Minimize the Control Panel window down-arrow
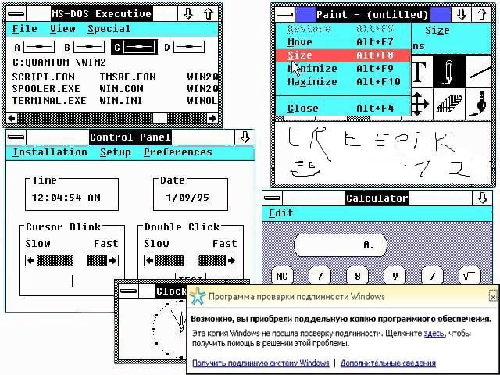The image size is (500, 375). click(x=245, y=137)
